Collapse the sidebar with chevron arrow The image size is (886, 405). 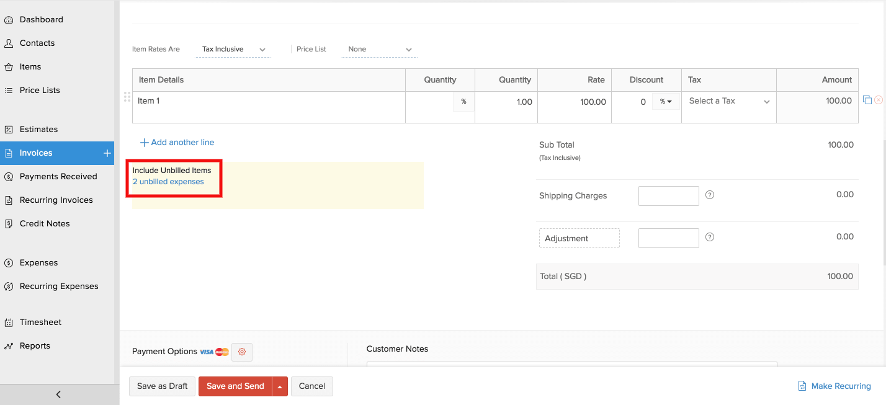pyautogui.click(x=58, y=394)
